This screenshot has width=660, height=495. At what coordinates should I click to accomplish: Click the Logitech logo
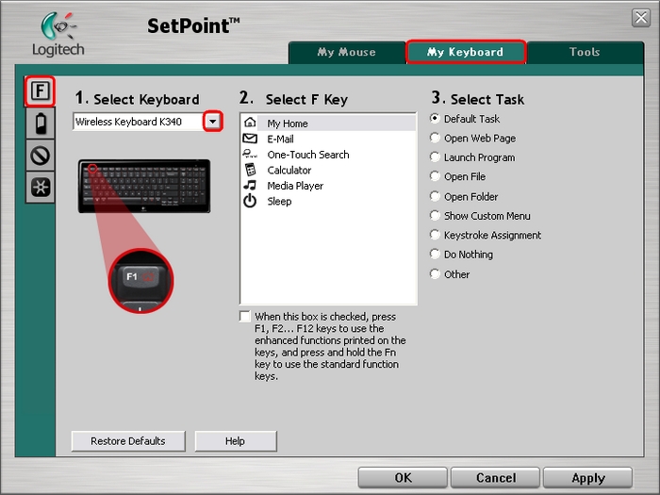point(58,35)
